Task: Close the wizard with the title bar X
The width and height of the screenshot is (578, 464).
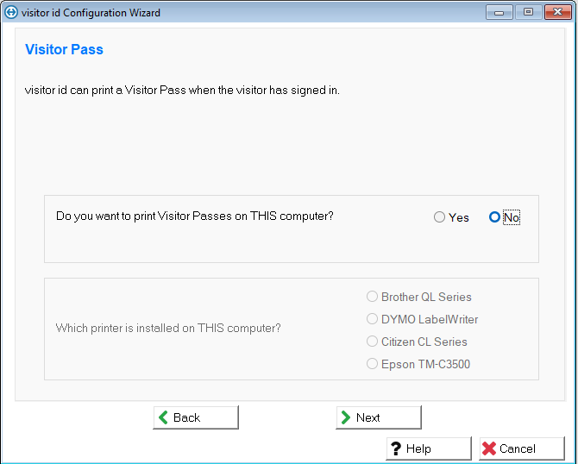Action: 556,13
